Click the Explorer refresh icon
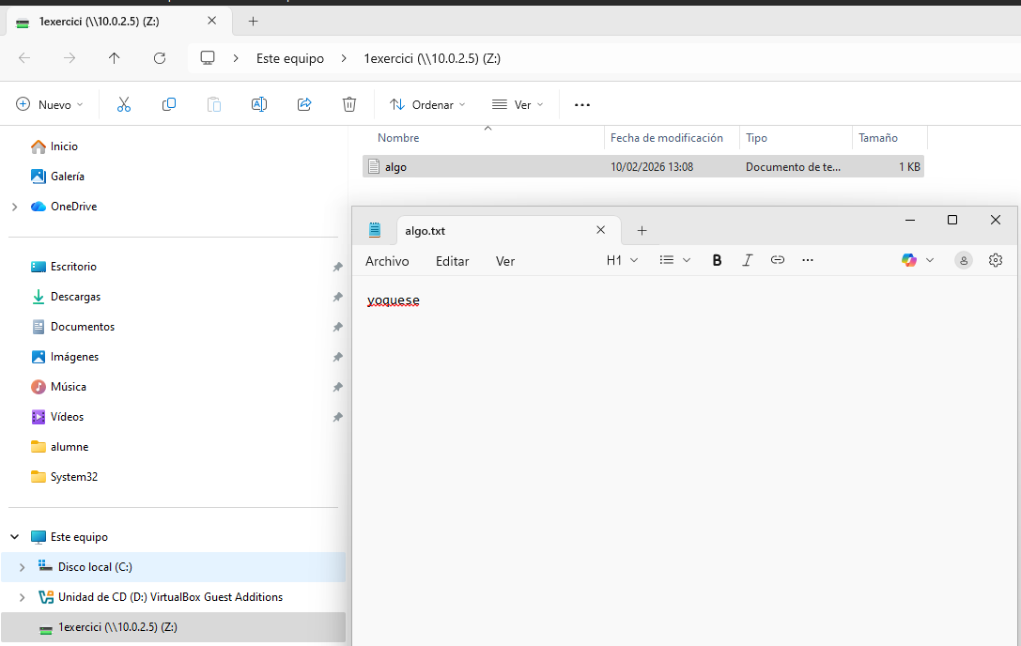Image resolution: width=1021 pixels, height=646 pixels. point(160,58)
